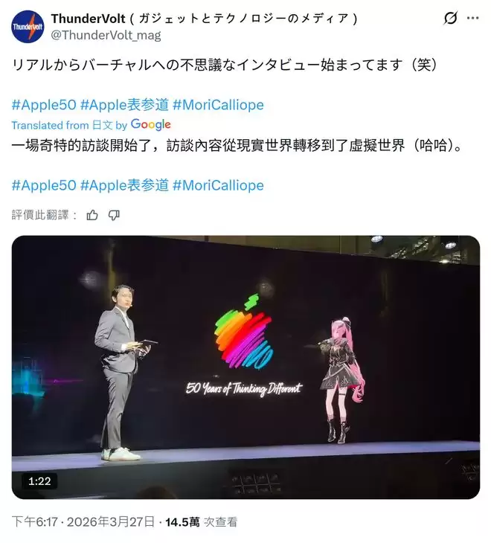Click the translated Chinese tweet text
This screenshot has width=491, height=543.
click(x=237, y=146)
